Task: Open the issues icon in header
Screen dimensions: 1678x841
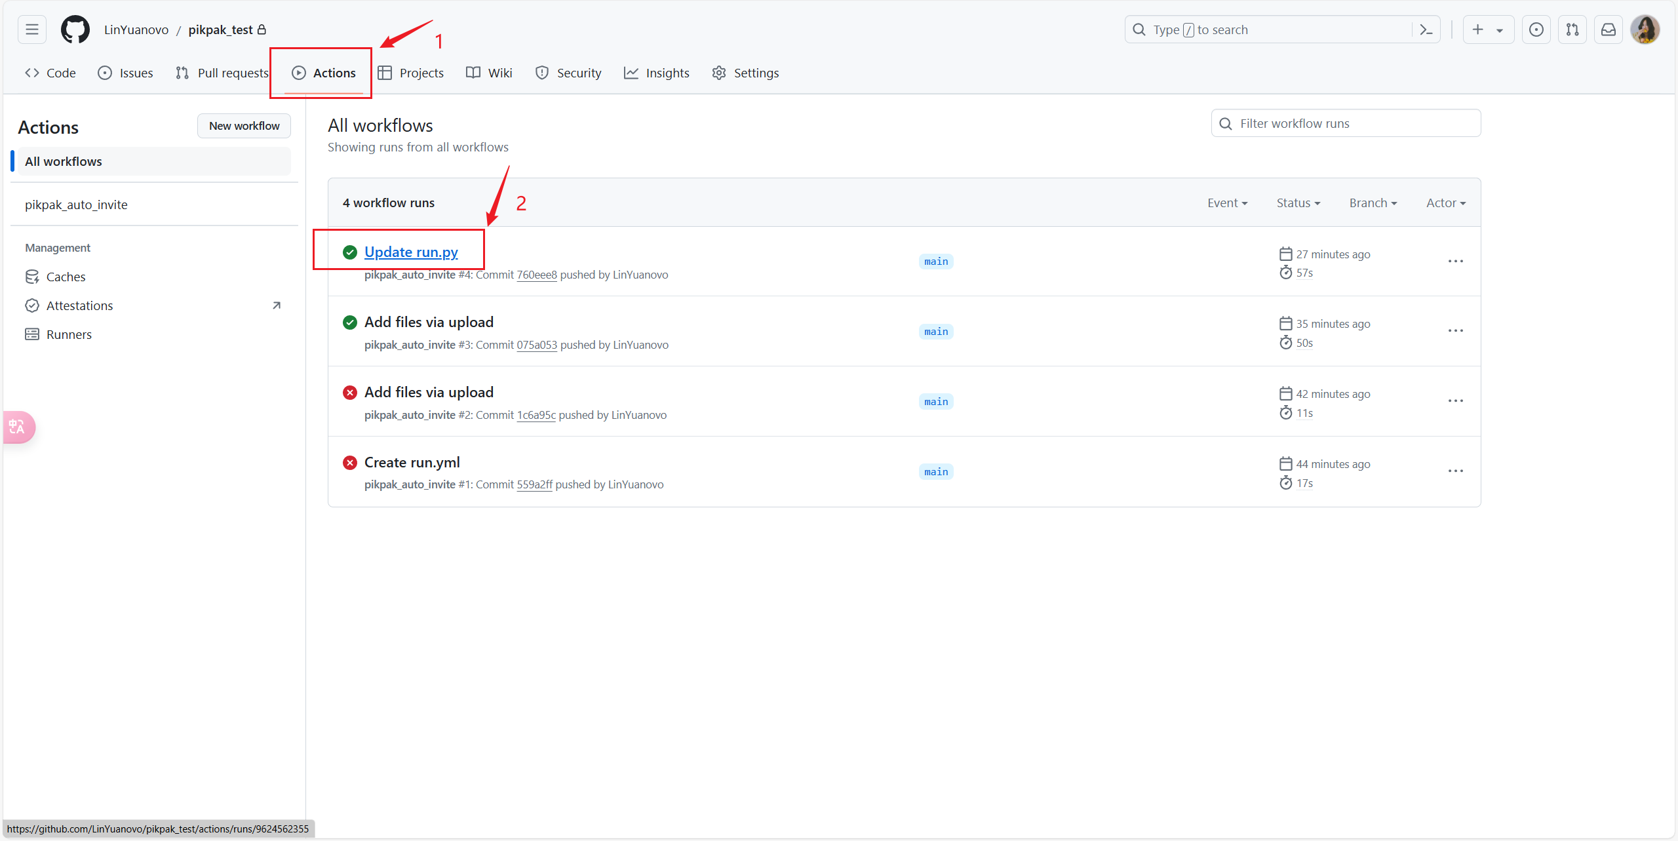Action: click(1536, 29)
